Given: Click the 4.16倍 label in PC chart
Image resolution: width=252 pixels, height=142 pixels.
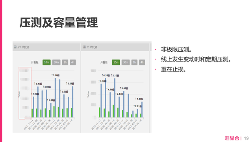Looking at the screenshot, I should (110, 90).
